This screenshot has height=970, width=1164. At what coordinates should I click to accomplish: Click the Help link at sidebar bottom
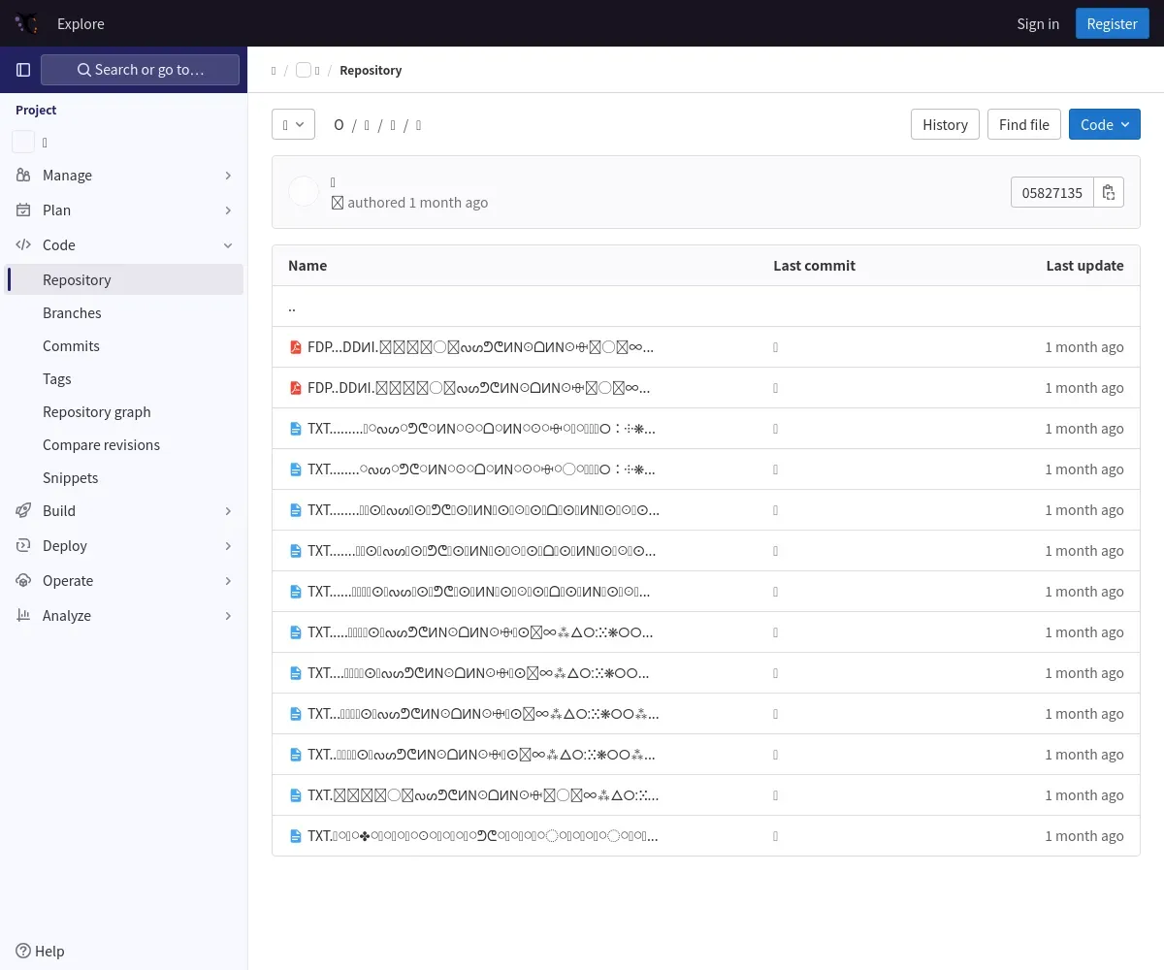tap(41, 951)
